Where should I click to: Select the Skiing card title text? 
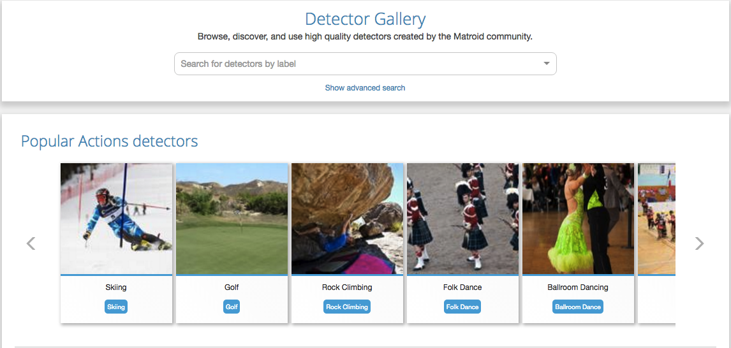(116, 287)
